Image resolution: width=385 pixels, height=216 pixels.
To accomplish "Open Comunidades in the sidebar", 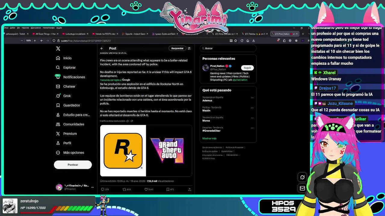I will (70, 124).
